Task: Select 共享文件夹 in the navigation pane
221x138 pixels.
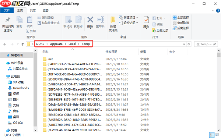Action: tap(18, 69)
